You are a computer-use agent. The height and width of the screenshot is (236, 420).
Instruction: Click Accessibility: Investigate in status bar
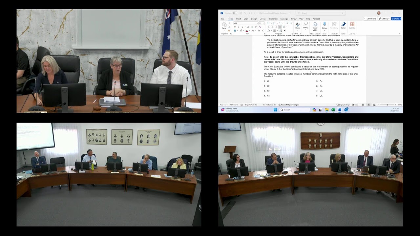[x=289, y=105]
